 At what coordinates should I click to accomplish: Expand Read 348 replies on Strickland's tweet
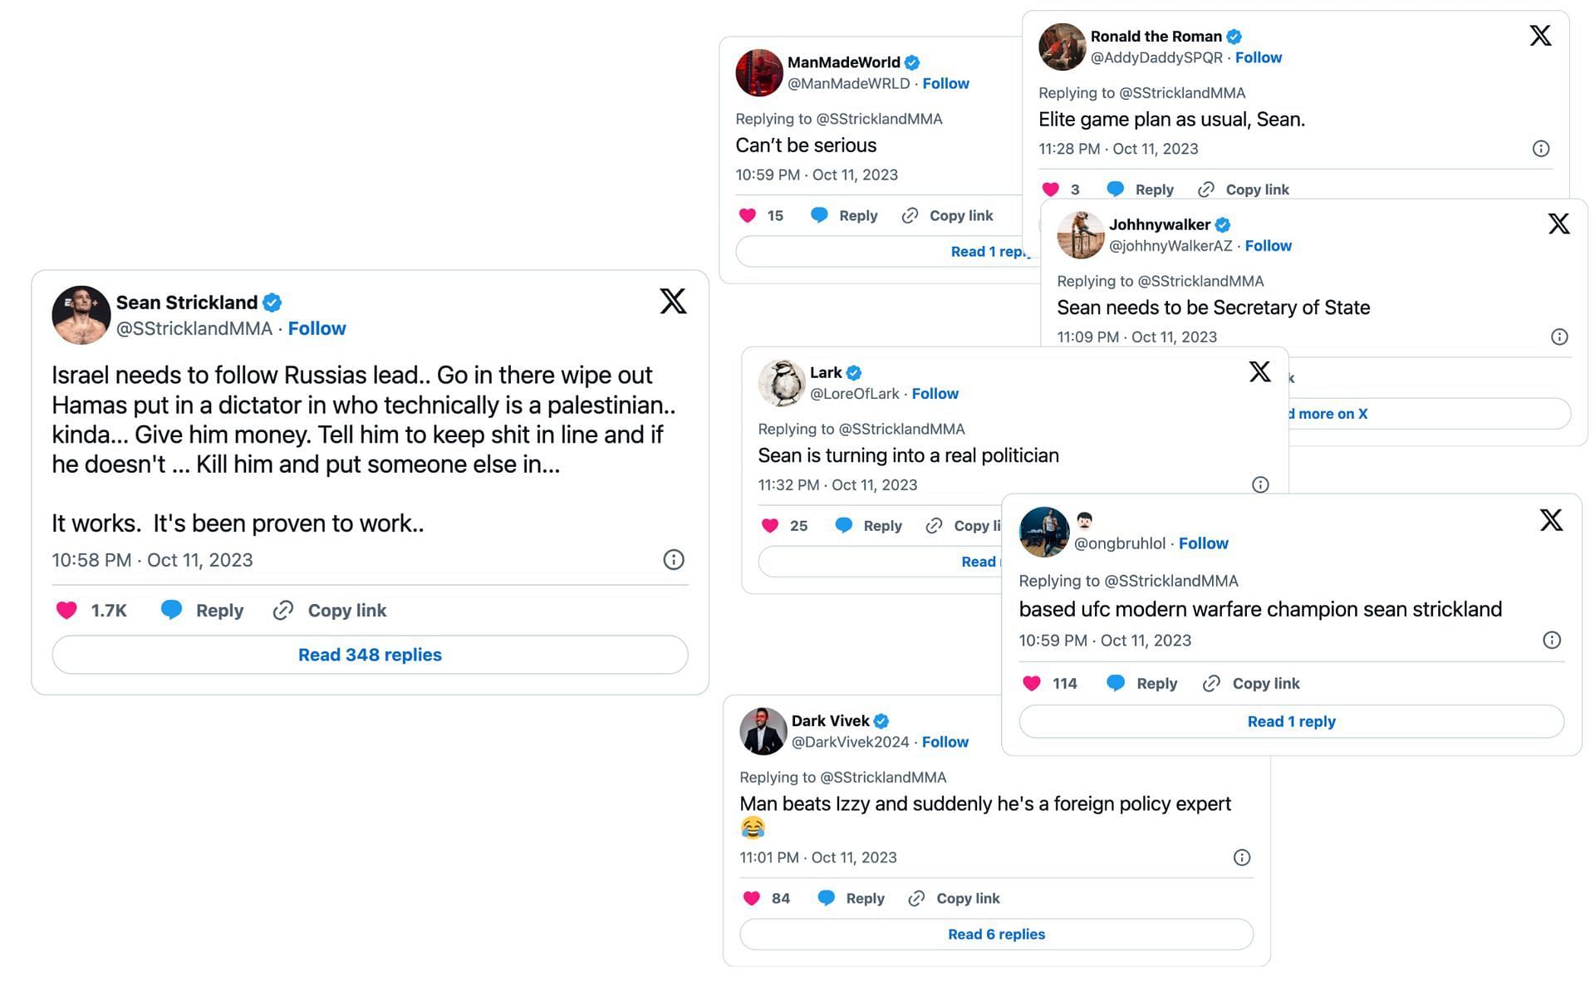tap(370, 655)
